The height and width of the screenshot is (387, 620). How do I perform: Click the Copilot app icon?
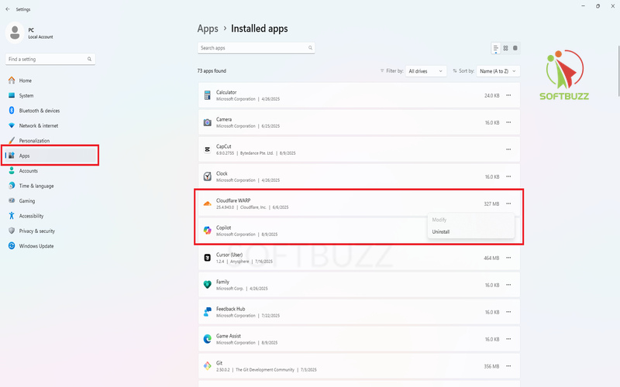207,231
